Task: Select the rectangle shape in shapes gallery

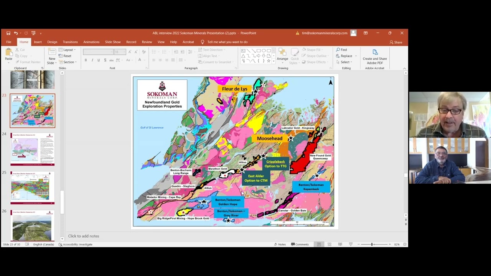Action: click(x=259, y=51)
